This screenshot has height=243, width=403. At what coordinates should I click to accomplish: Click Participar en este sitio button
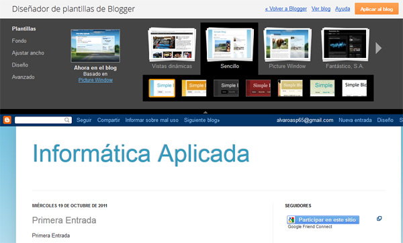click(323, 220)
